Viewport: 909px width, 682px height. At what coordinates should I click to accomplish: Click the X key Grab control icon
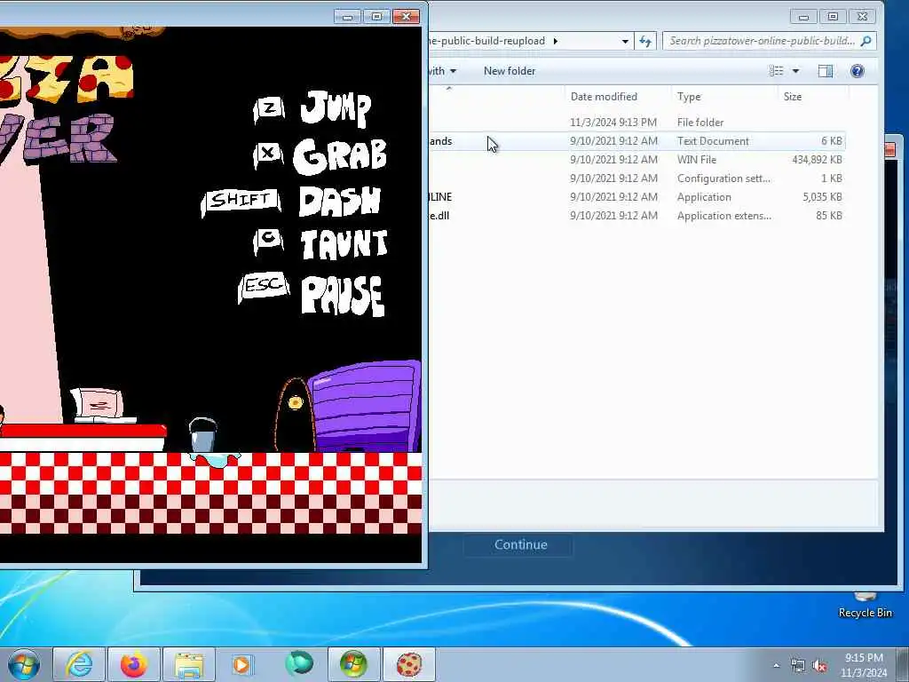pyautogui.click(x=268, y=155)
